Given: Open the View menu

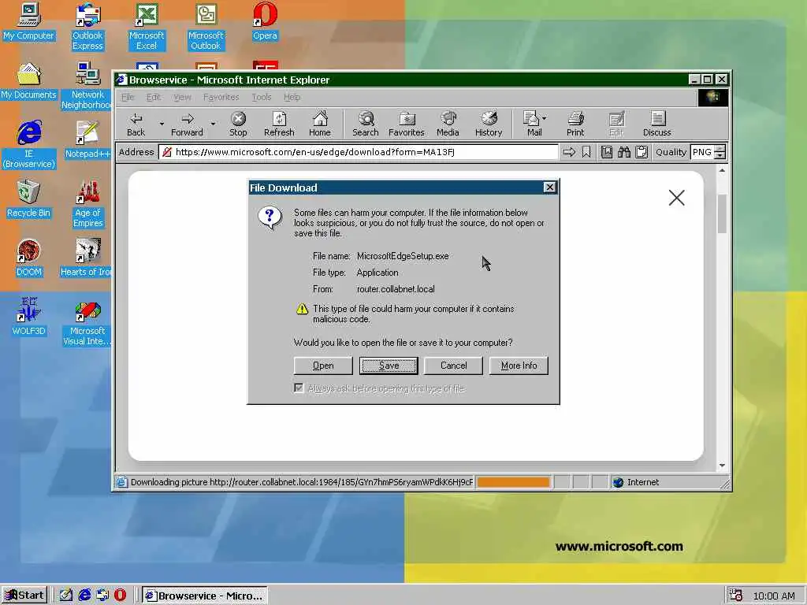Looking at the screenshot, I should (182, 97).
